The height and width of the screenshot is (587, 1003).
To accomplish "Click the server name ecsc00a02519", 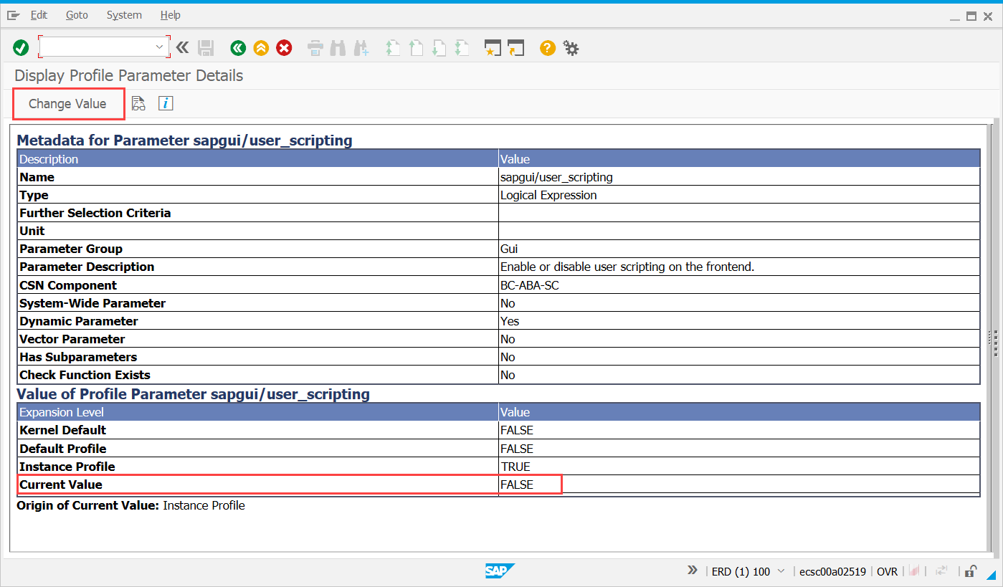I will click(833, 572).
